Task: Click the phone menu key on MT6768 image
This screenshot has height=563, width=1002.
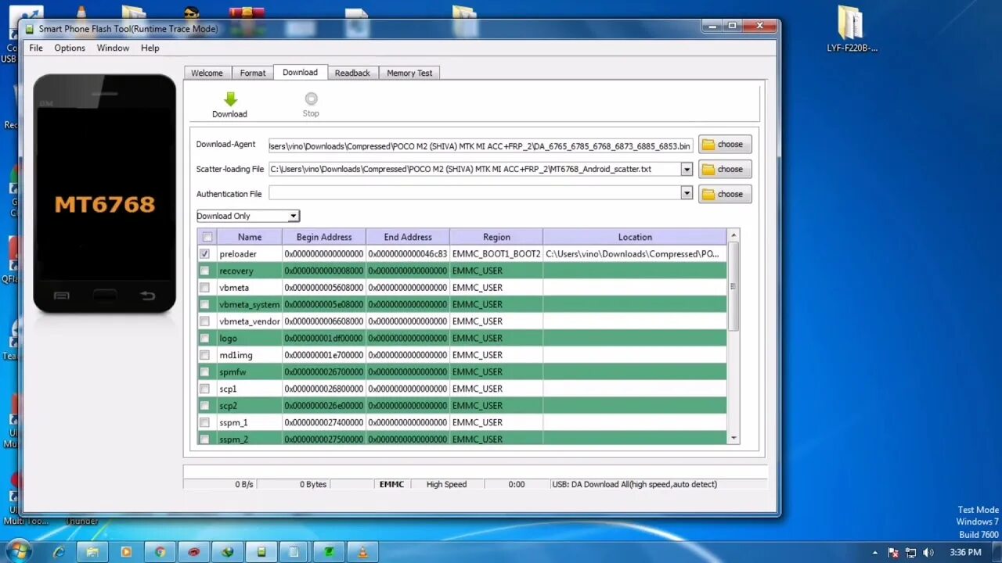Action: click(62, 296)
